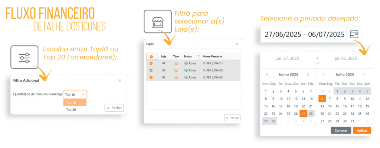The height and width of the screenshot is (148, 380).
Task: Select Top 10 option in dropdown list
Action: [x=75, y=103]
